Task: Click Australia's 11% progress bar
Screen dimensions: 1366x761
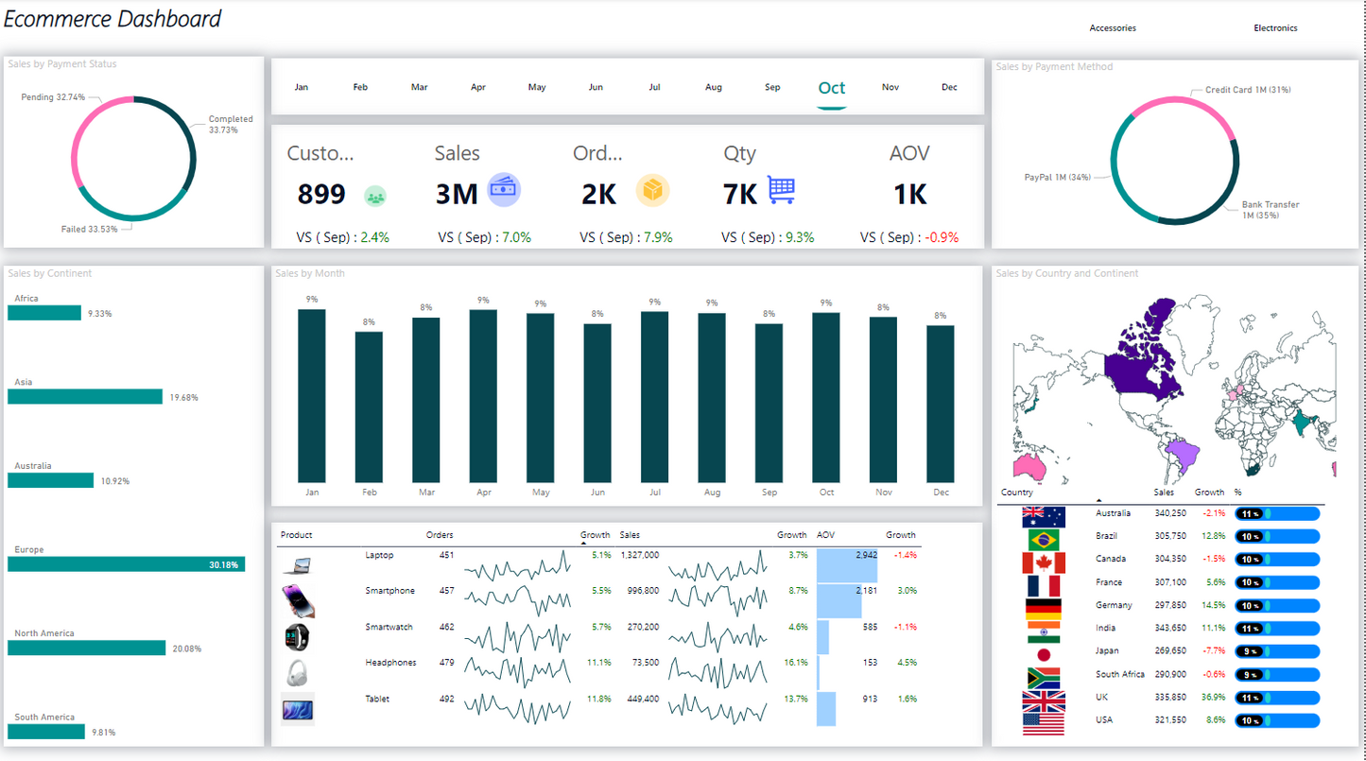Action: 1277,513
